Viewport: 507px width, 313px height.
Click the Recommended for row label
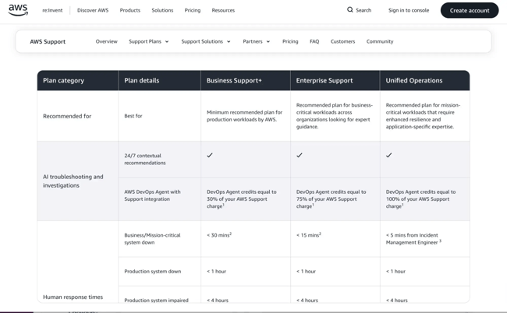coord(67,116)
